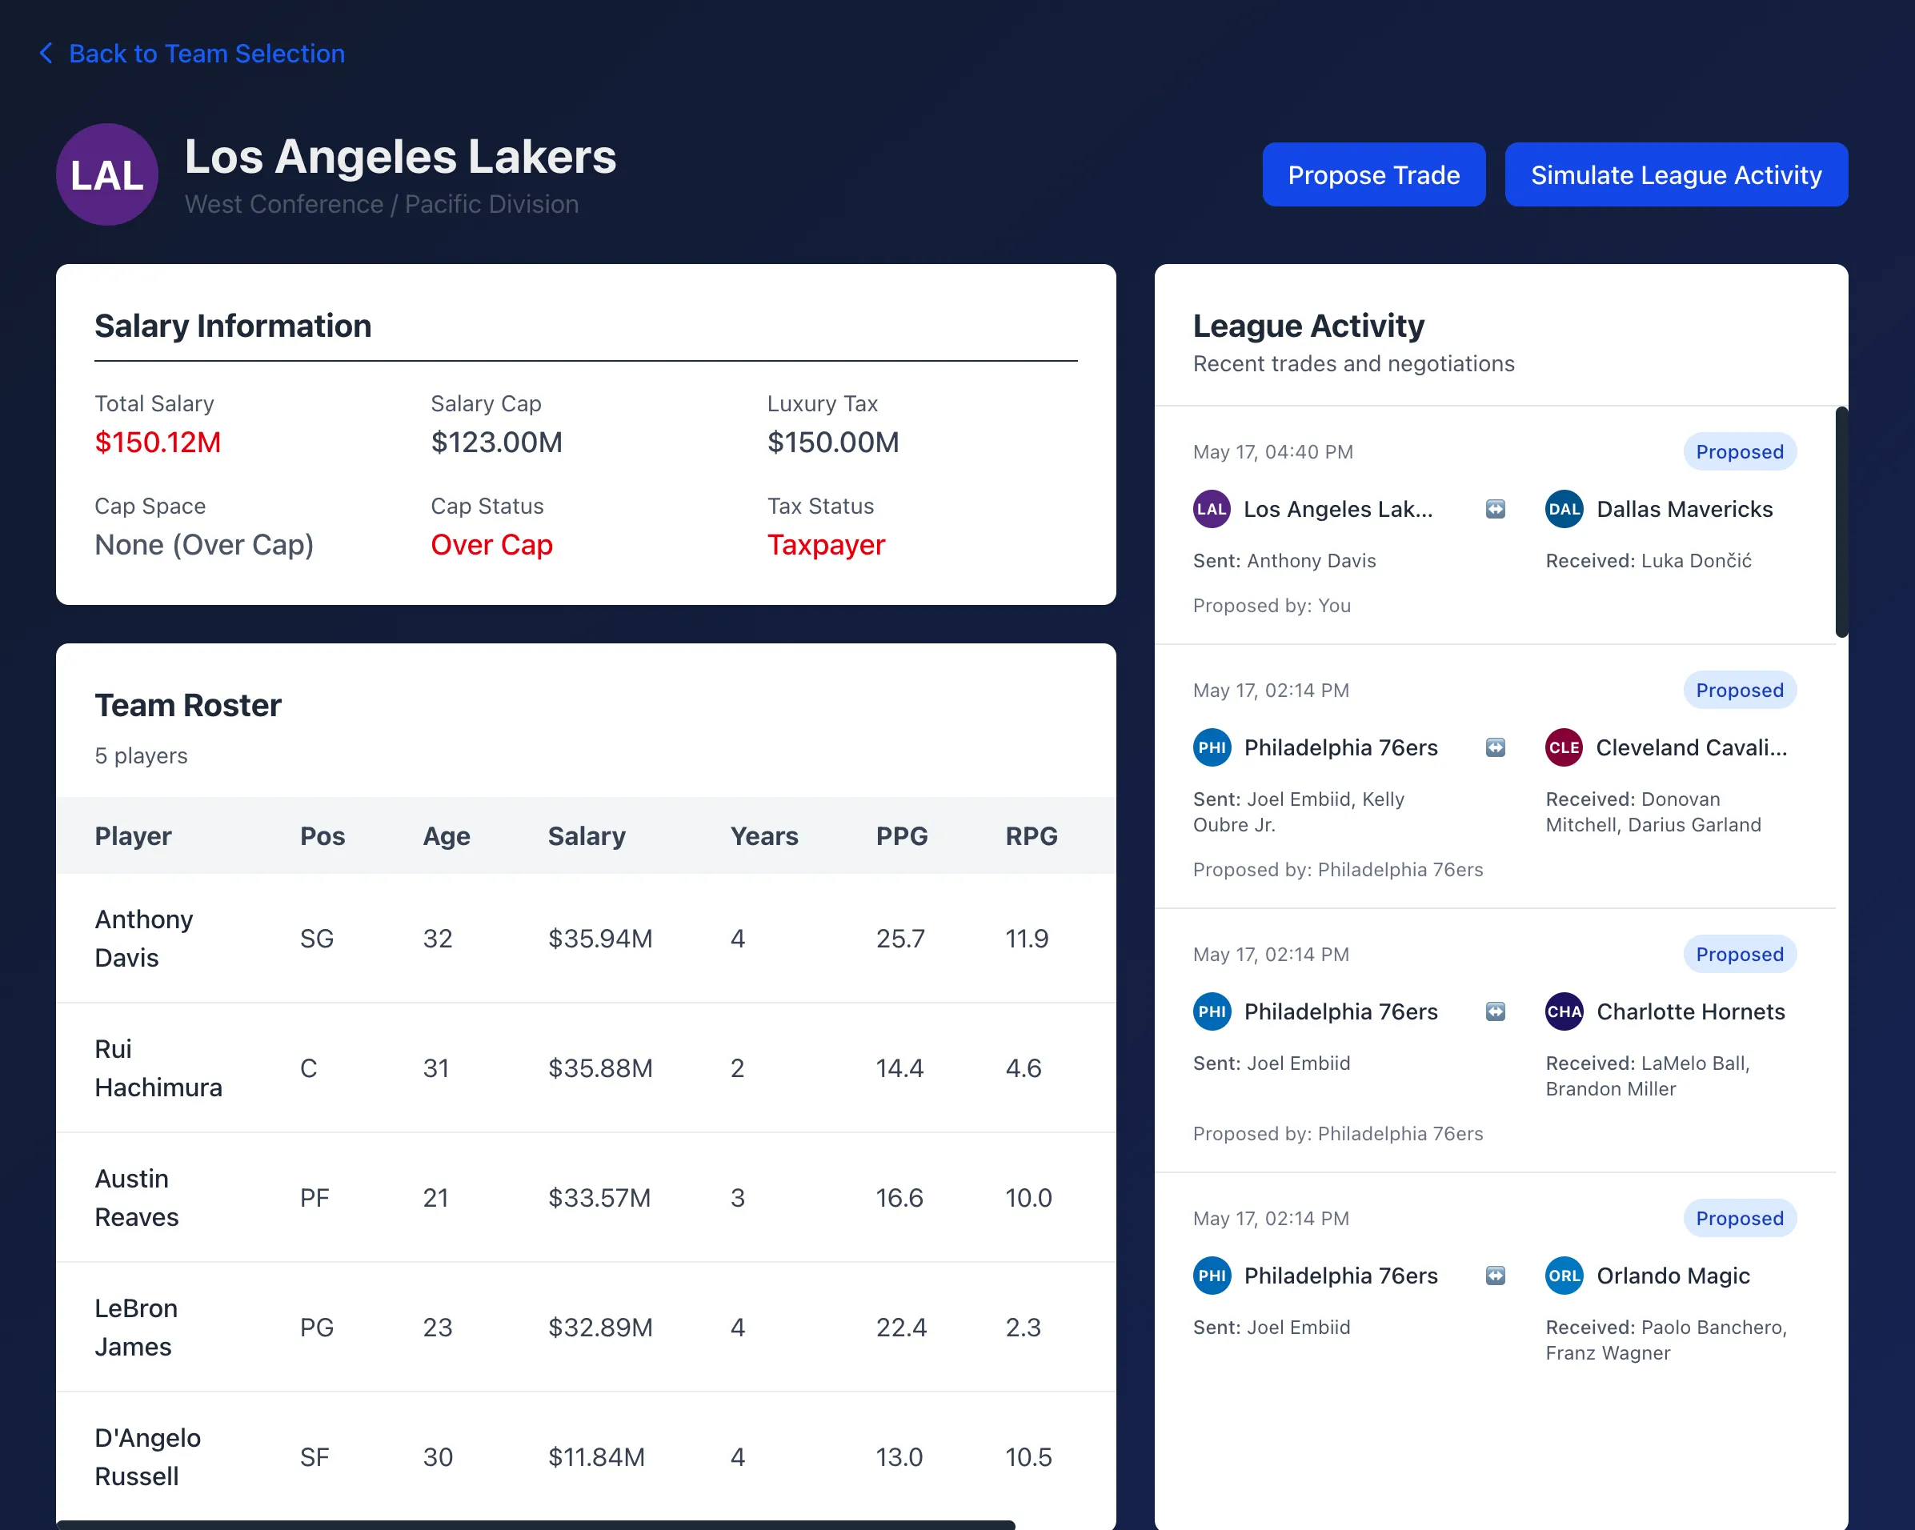The height and width of the screenshot is (1530, 1915).
Task: Select the PPG column header to sort
Action: (x=903, y=835)
